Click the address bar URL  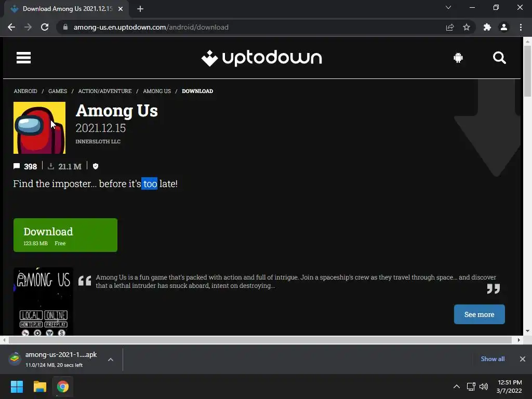[151, 27]
